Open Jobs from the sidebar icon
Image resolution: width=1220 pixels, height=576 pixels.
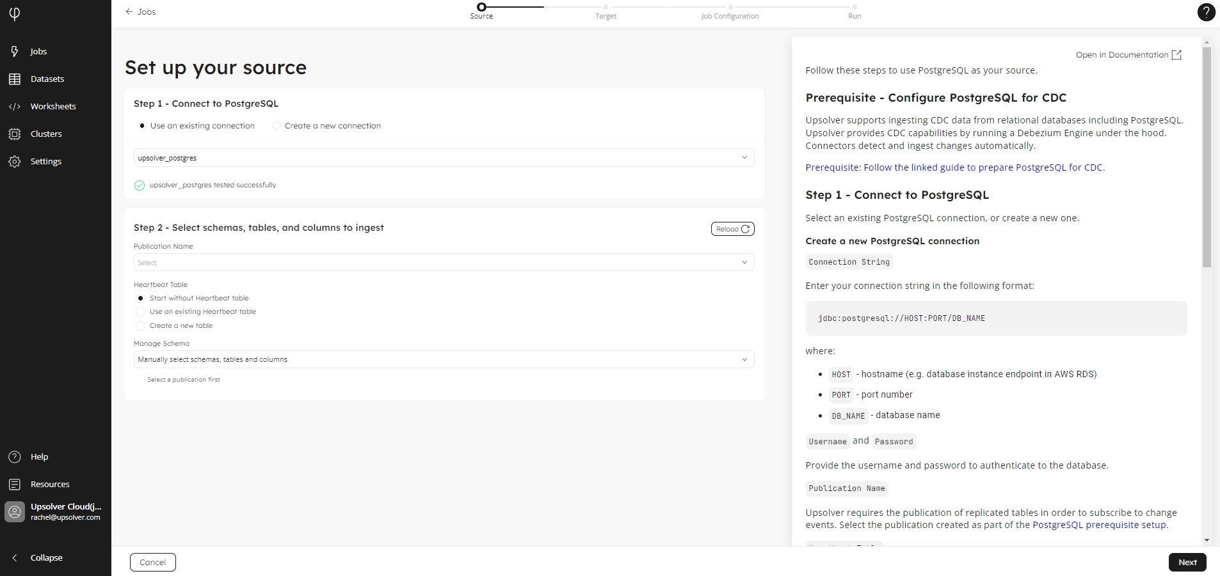click(15, 51)
